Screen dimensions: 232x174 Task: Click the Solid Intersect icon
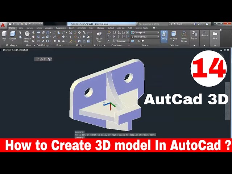click(38, 41)
